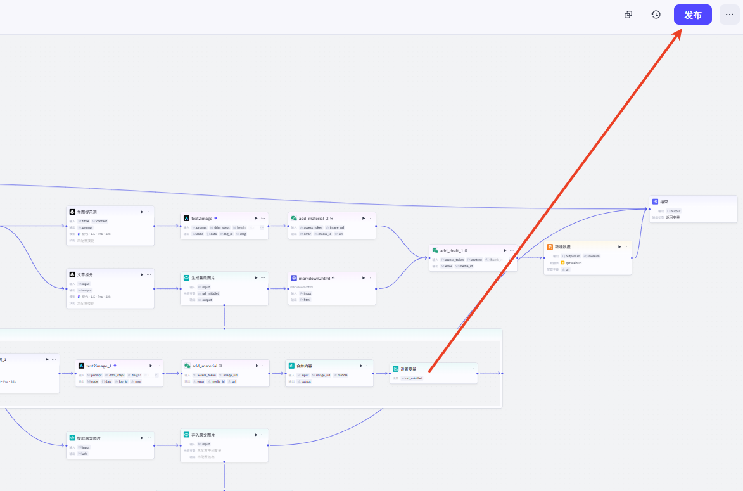
Task: Open more options on 设置变量 node
Action: tap(472, 369)
